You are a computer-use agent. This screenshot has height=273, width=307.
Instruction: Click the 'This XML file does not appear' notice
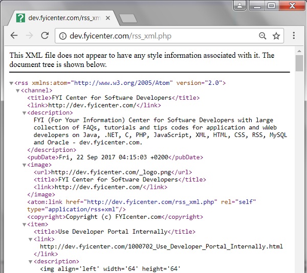(x=142, y=60)
